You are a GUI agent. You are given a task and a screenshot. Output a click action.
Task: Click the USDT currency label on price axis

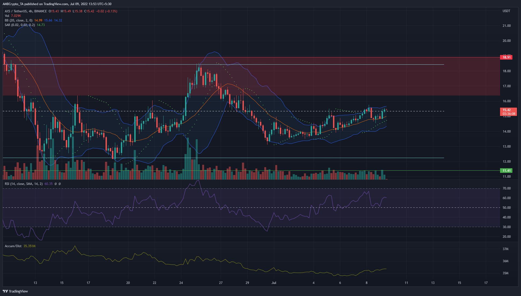tap(506, 11)
